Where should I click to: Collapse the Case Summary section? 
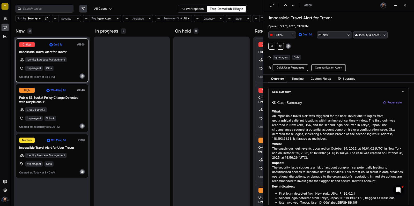403,92
